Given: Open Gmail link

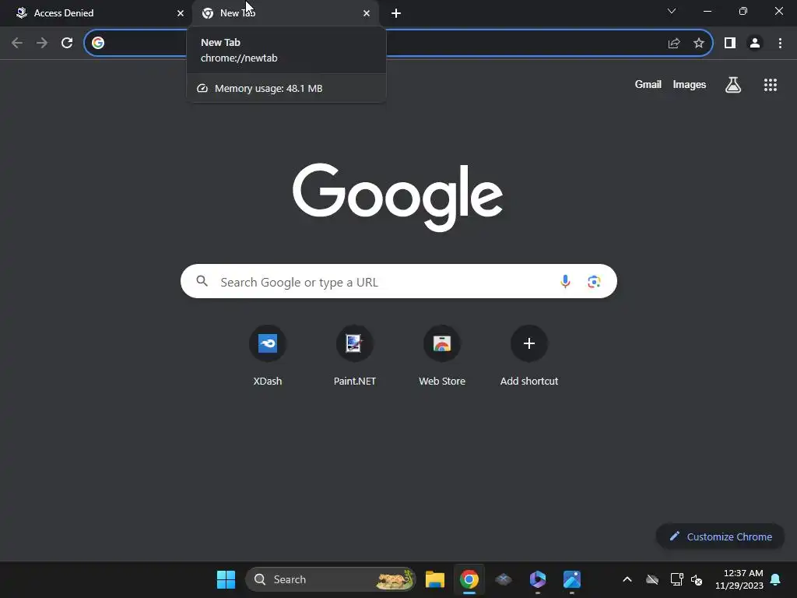Looking at the screenshot, I should click(648, 84).
